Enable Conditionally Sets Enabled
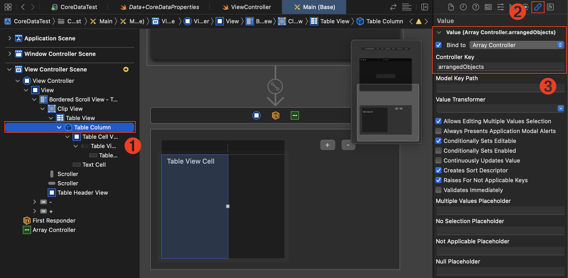The image size is (568, 278). coord(439,151)
